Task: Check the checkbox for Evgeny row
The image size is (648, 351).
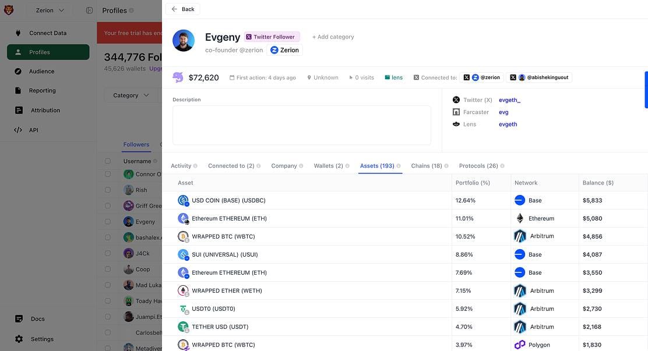Action: 108,222
